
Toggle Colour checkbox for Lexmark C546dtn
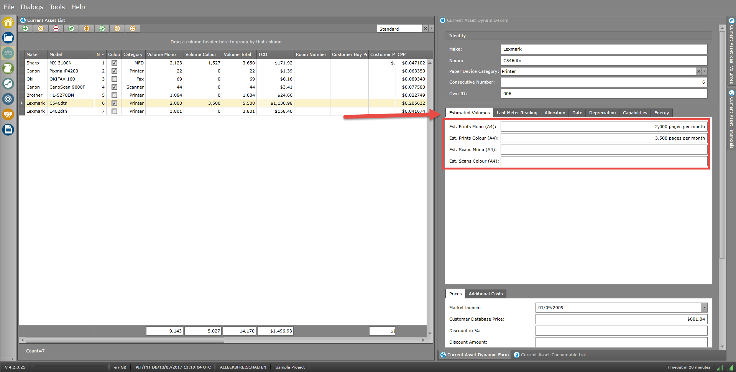pyautogui.click(x=114, y=103)
